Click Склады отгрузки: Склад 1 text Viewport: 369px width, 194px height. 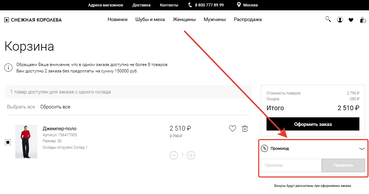pos(65,147)
